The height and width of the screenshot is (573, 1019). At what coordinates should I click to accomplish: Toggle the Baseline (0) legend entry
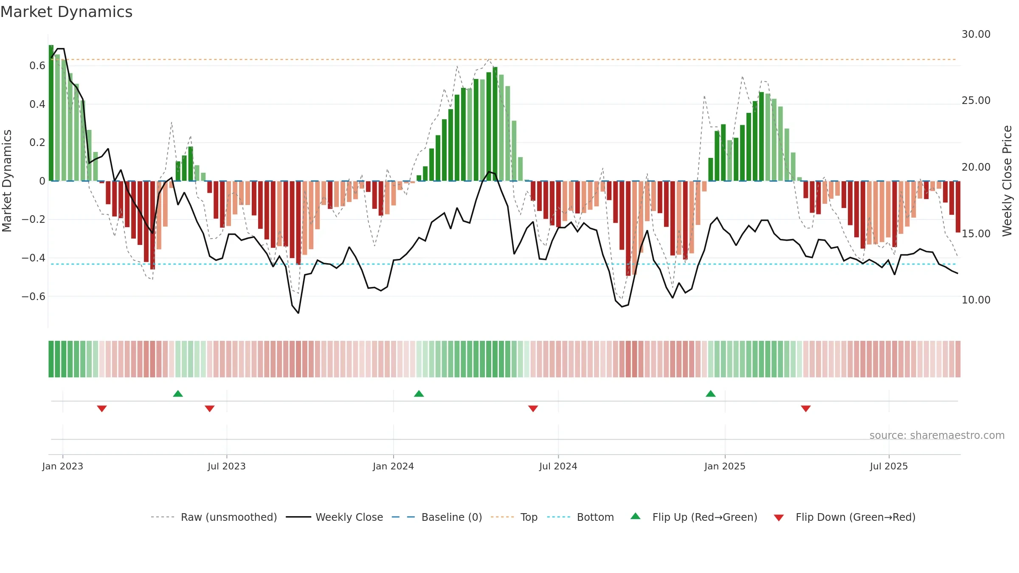[436, 517]
